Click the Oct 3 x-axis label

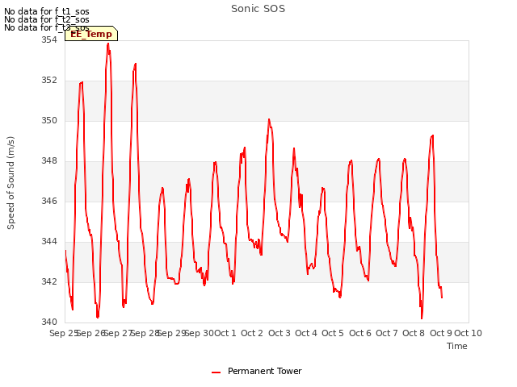280,333
